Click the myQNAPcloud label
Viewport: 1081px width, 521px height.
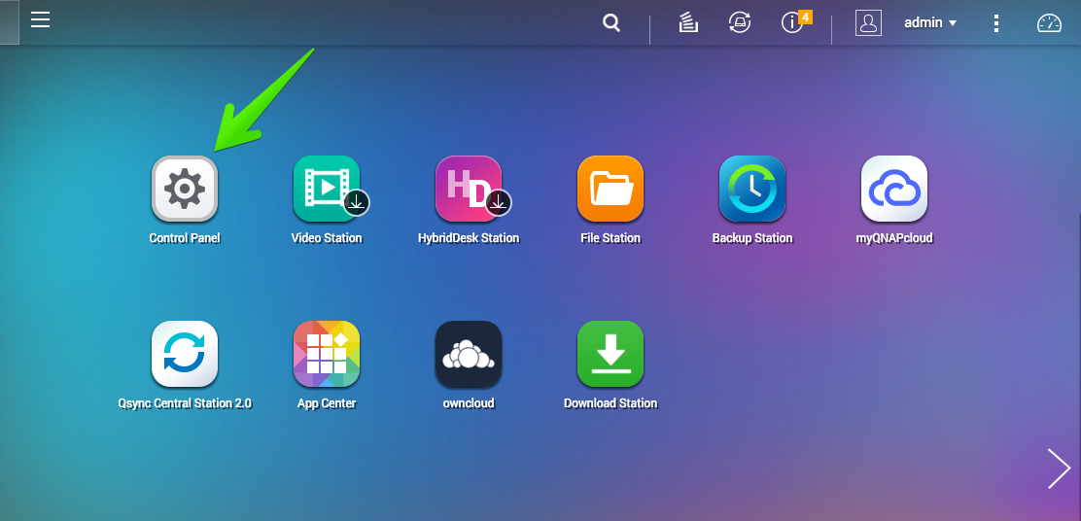[x=895, y=238]
